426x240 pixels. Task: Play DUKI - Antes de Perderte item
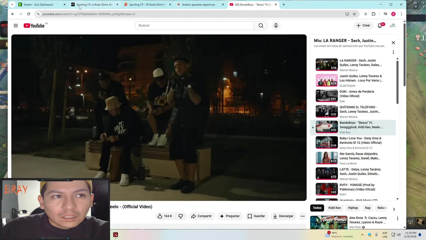[353, 96]
